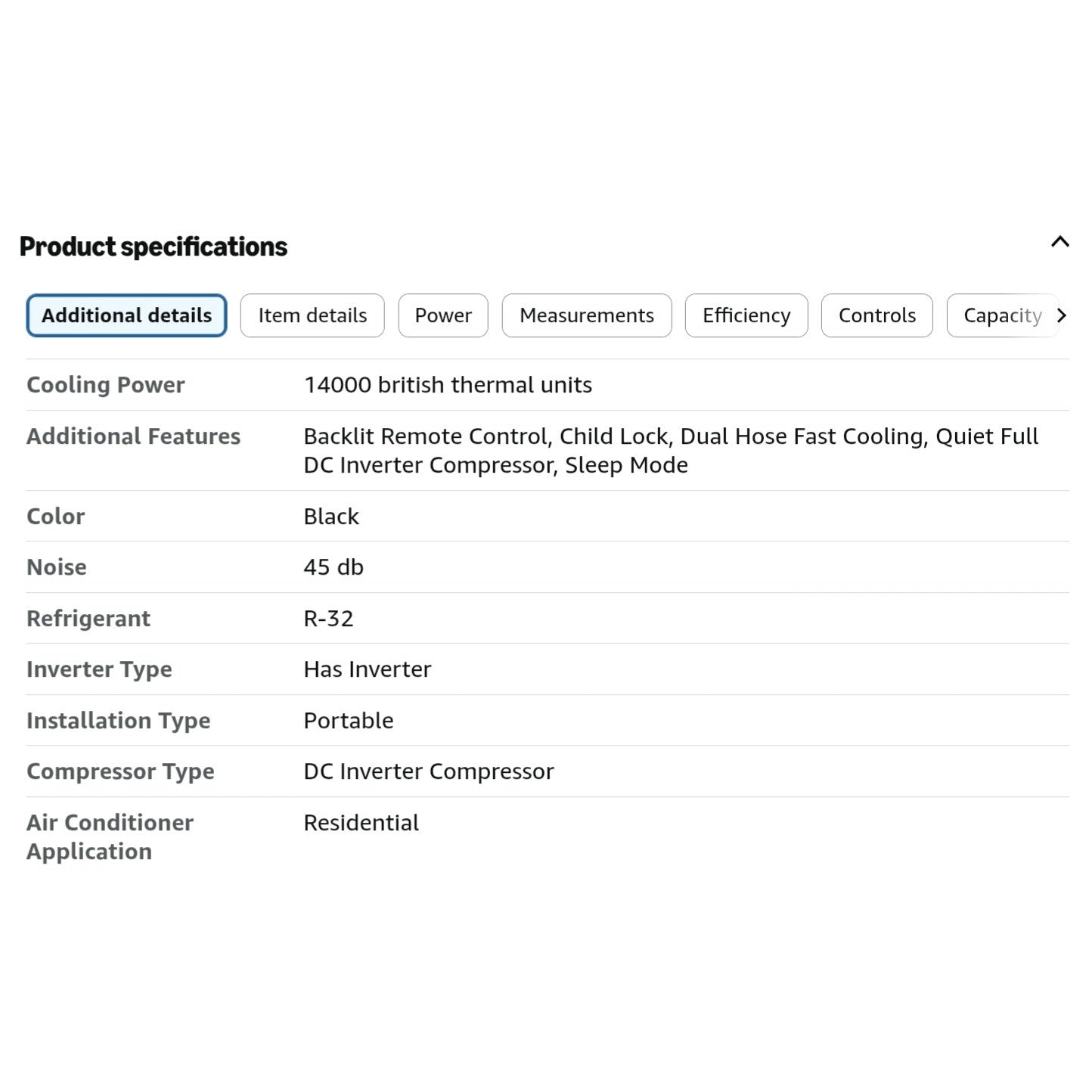Open the Controls tab
The width and height of the screenshot is (1089, 1089).
coord(877,315)
